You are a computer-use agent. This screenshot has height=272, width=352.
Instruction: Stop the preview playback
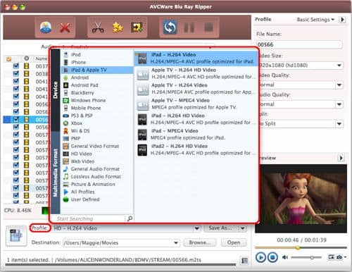coord(272,257)
